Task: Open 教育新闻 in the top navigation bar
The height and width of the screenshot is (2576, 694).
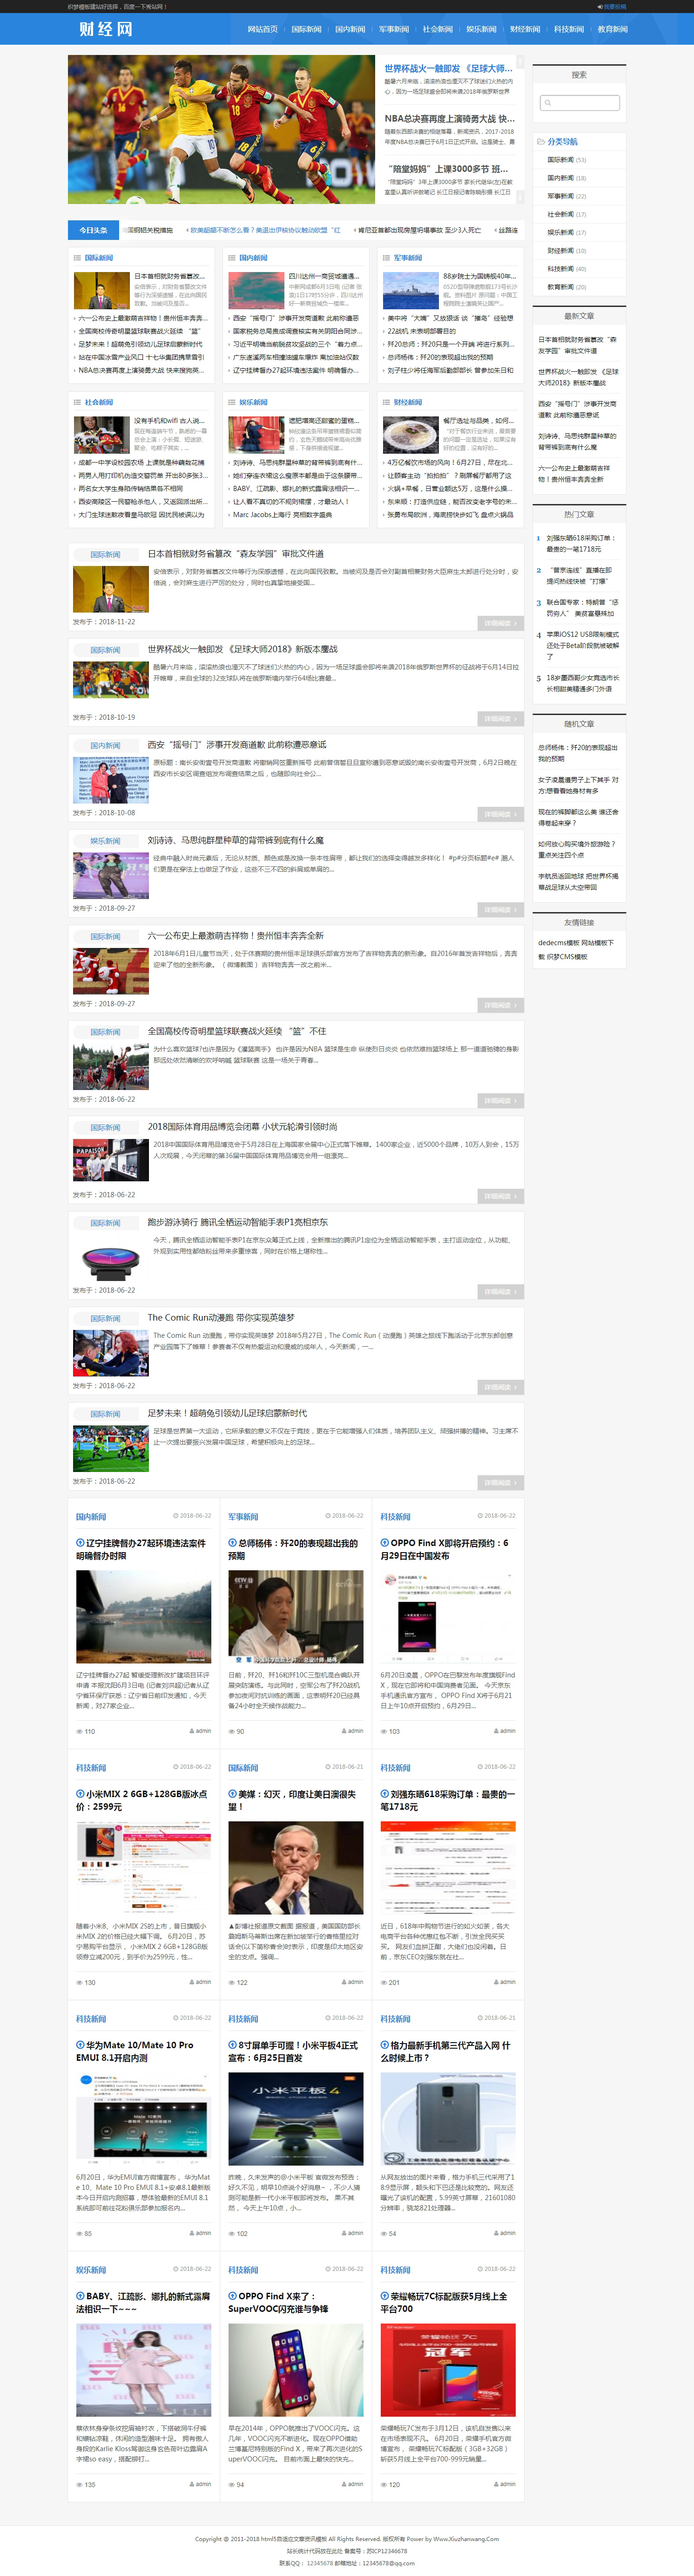Action: point(612,29)
